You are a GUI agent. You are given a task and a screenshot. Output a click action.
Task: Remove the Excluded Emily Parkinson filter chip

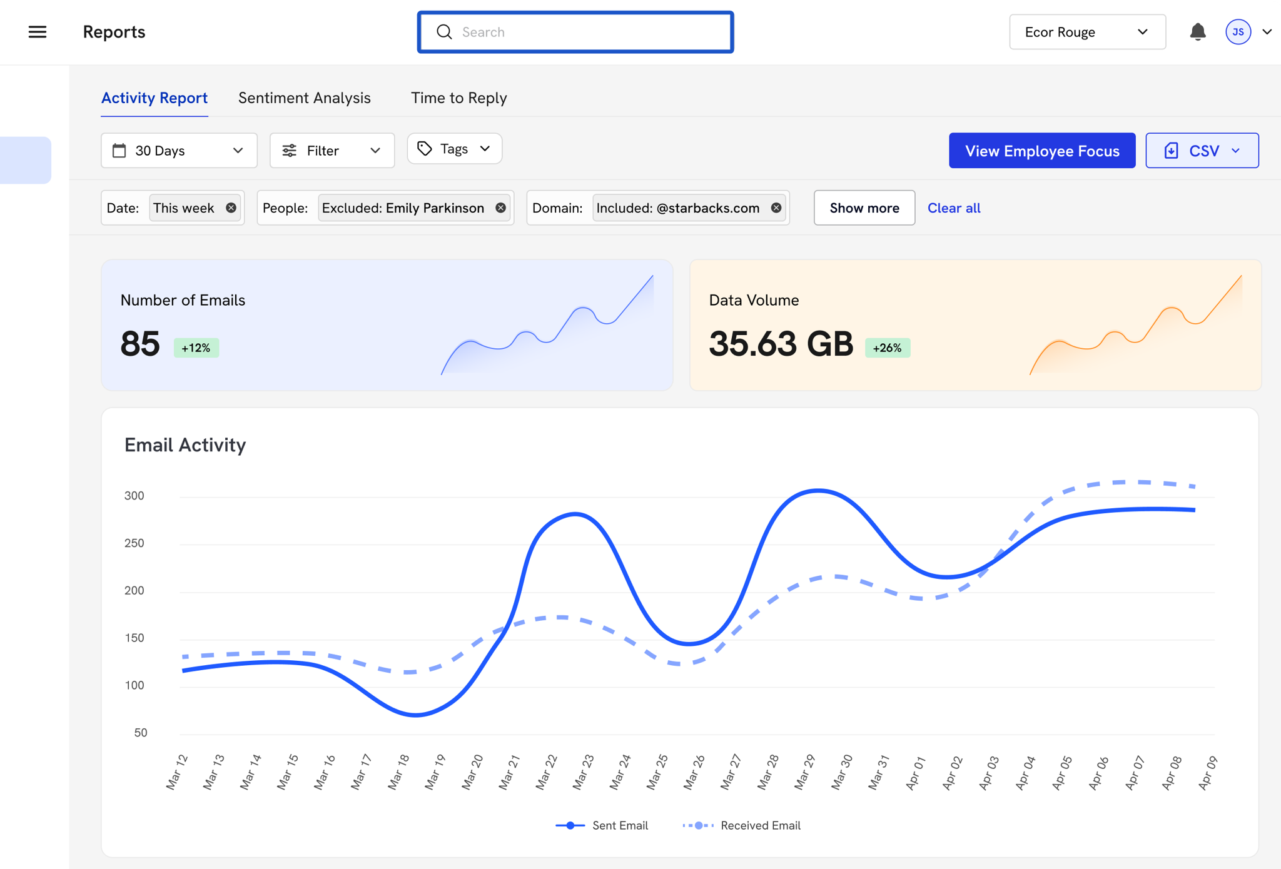[500, 208]
